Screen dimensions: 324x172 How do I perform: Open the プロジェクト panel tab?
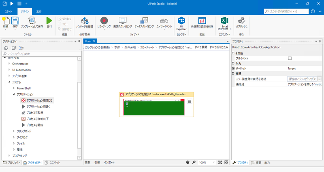[12, 163]
